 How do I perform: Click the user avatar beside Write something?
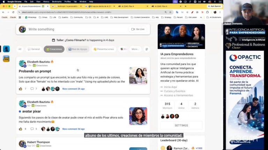[22, 29]
